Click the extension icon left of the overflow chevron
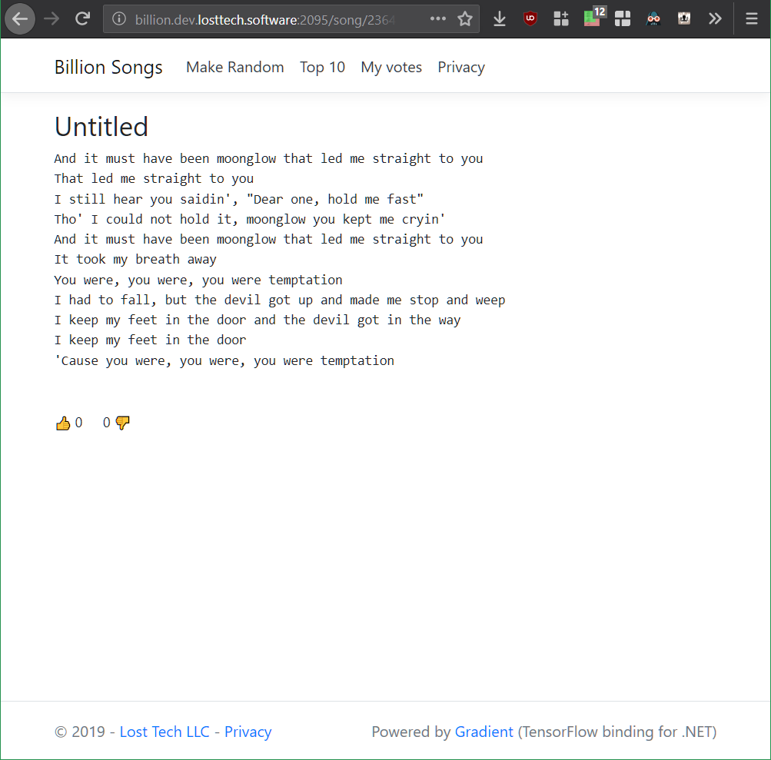Screen dimensions: 771x760 click(684, 18)
